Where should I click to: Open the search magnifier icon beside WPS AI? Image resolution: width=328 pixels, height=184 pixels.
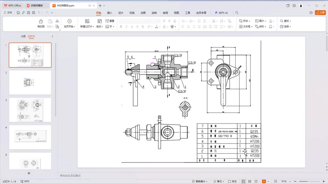(237, 13)
